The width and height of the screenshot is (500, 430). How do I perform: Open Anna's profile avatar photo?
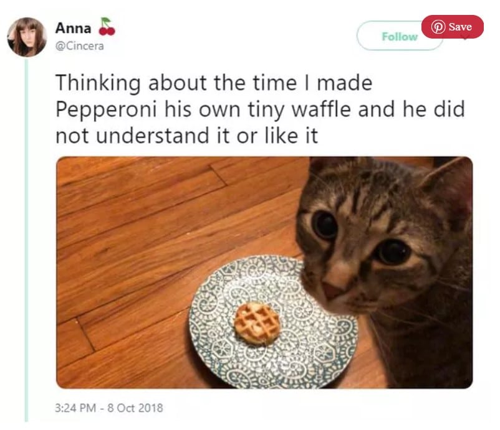[x=27, y=37]
